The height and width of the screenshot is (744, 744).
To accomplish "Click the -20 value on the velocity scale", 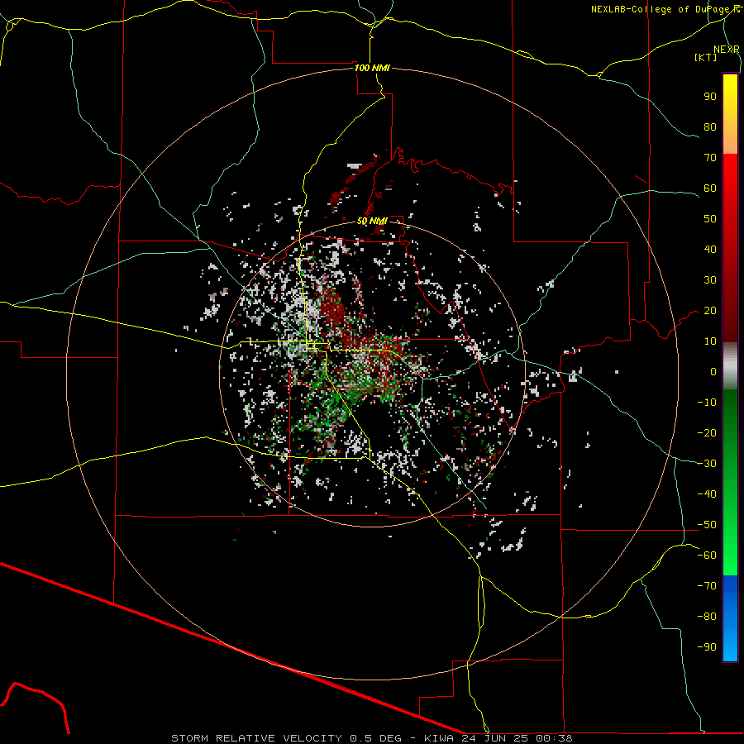I will tap(707, 432).
